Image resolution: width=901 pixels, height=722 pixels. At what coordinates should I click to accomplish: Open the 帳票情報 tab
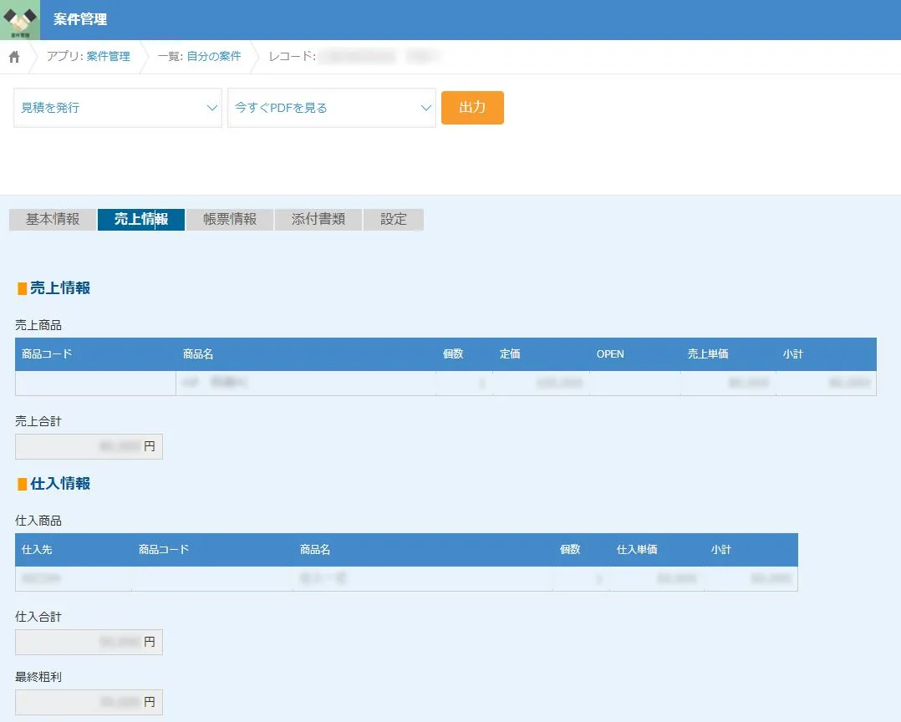pyautogui.click(x=230, y=220)
